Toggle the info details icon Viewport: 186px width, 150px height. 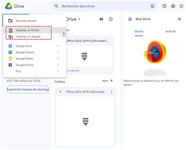111,19
